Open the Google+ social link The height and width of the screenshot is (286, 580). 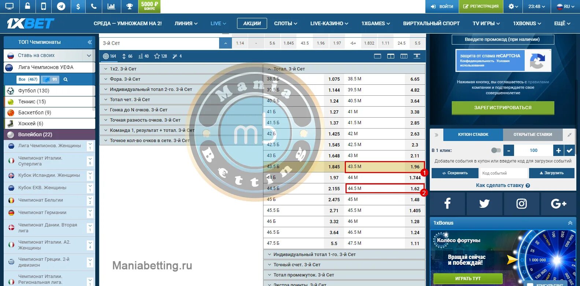[558, 203]
